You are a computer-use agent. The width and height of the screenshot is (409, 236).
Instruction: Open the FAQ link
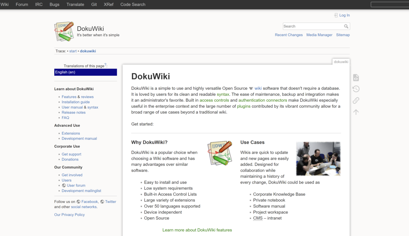(x=65, y=118)
